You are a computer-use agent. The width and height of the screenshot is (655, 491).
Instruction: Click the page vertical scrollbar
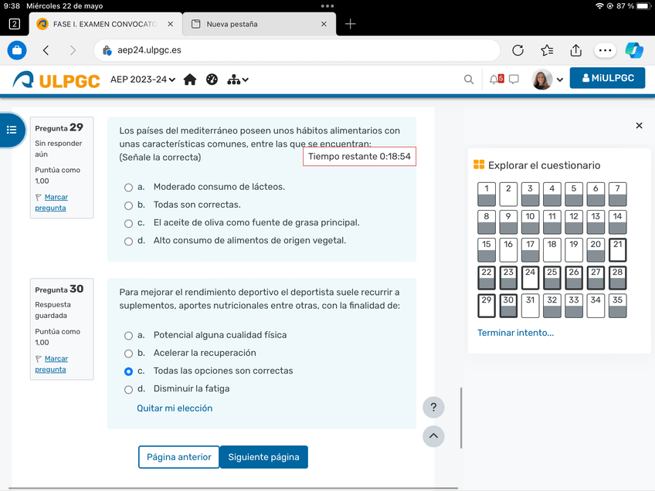pos(461,418)
